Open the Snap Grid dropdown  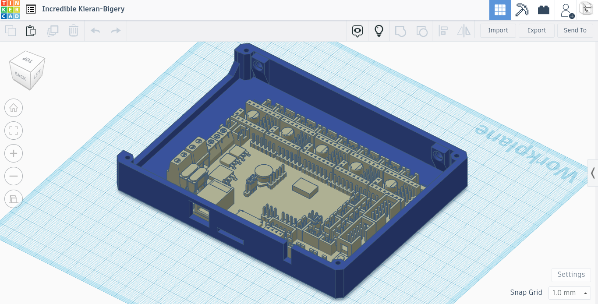point(569,293)
